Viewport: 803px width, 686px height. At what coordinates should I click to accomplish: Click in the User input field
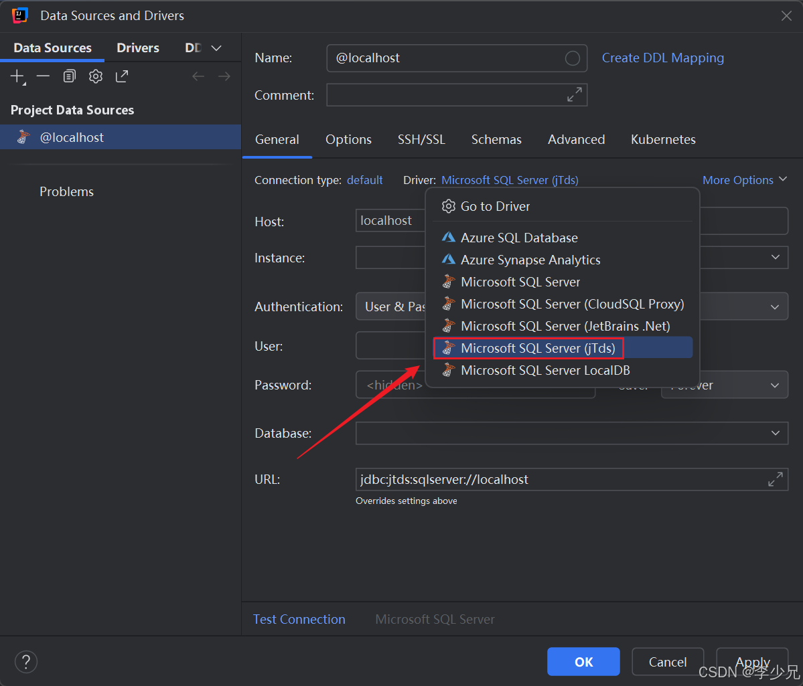[x=390, y=346]
